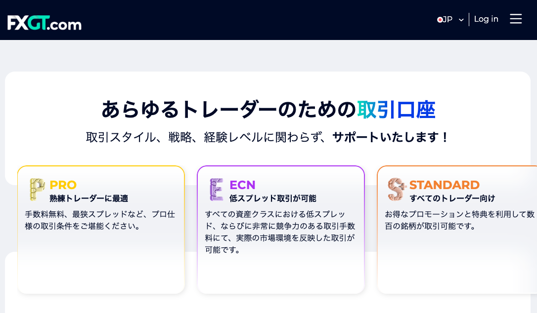Image resolution: width=537 pixels, height=313 pixels.
Task: Click the FXGT.com logo
Action: (45, 23)
